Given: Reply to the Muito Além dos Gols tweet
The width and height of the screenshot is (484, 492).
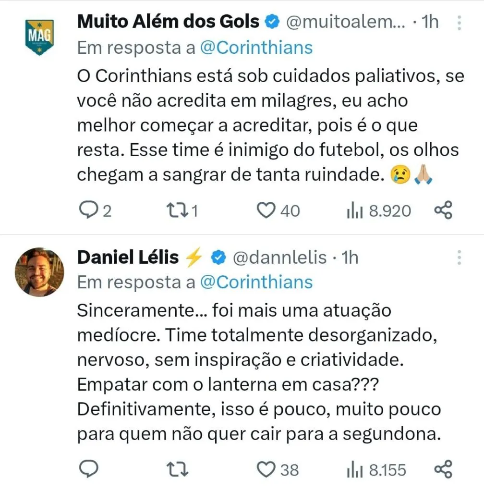Looking at the screenshot, I should 88,210.
